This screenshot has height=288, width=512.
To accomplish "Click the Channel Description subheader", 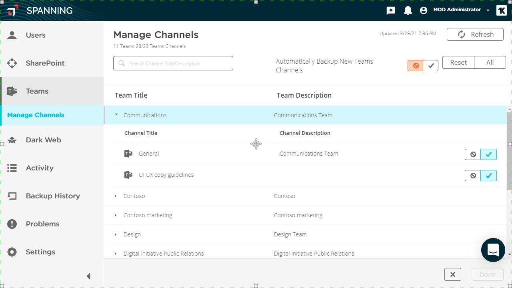I will click(305, 133).
